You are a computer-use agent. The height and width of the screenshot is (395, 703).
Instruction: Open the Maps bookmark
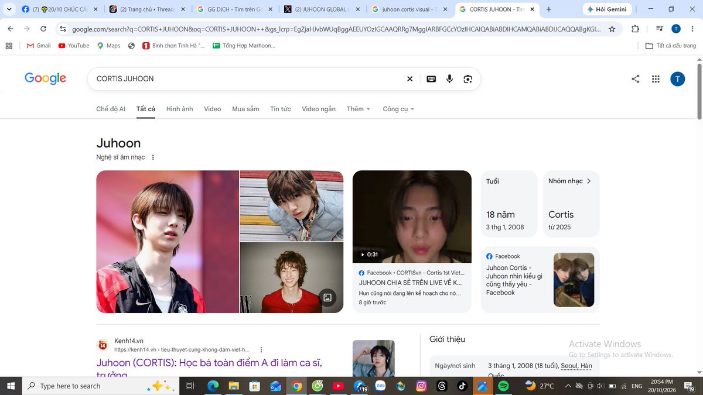pyautogui.click(x=109, y=46)
